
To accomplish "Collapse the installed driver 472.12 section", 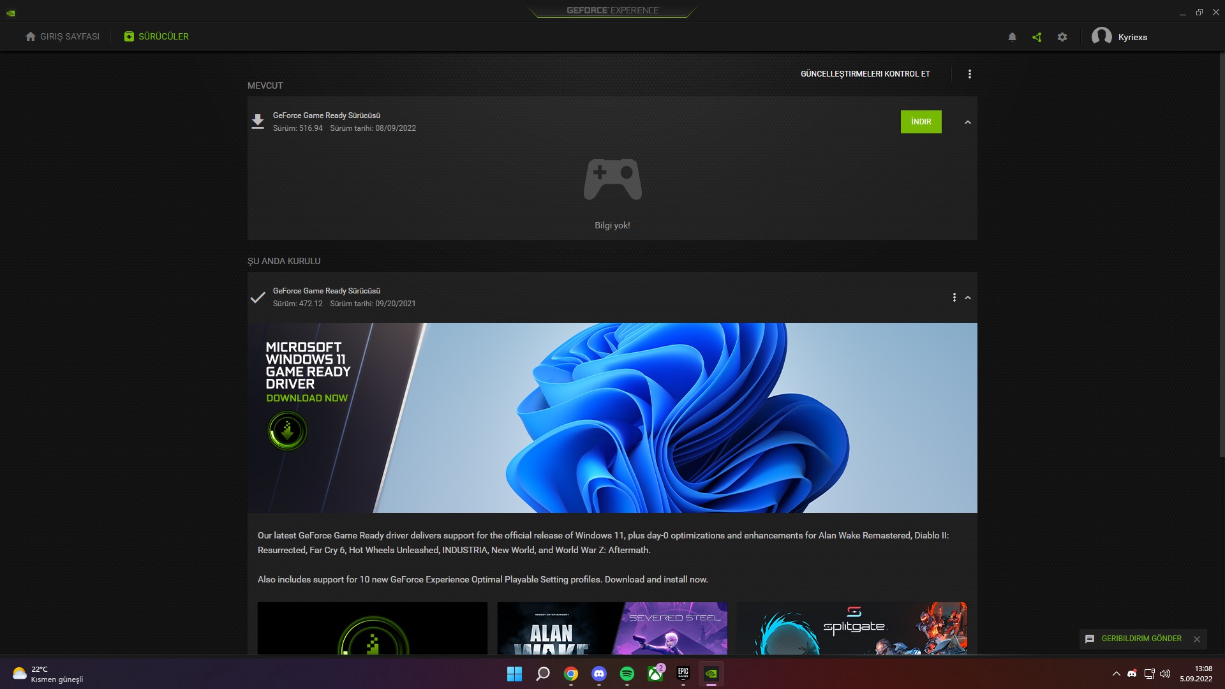I will (x=968, y=297).
